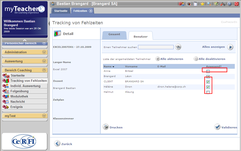Expand the Auswertung sidebar section
Image resolution: width=241 pixels, height=151 pixels.
point(44,61)
